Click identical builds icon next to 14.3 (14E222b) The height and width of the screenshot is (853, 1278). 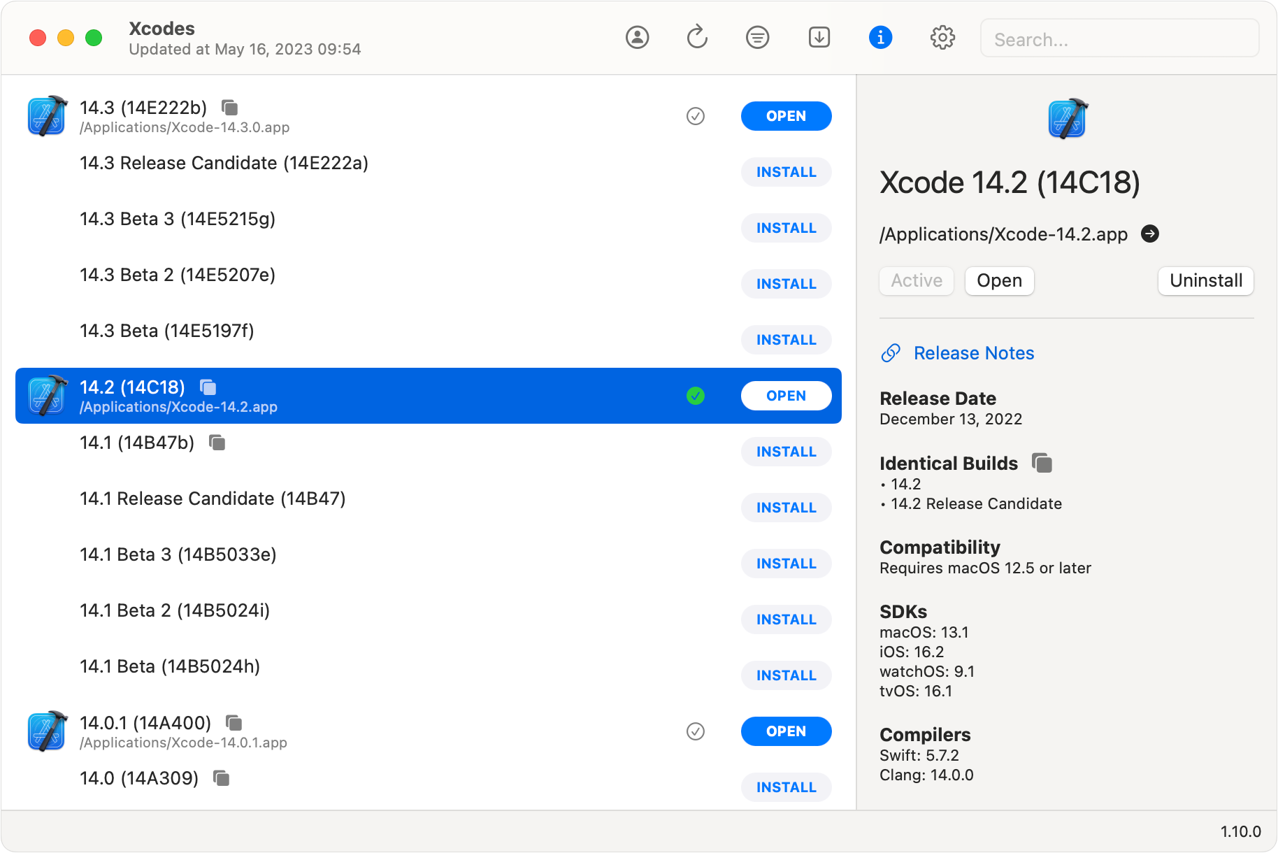click(230, 108)
